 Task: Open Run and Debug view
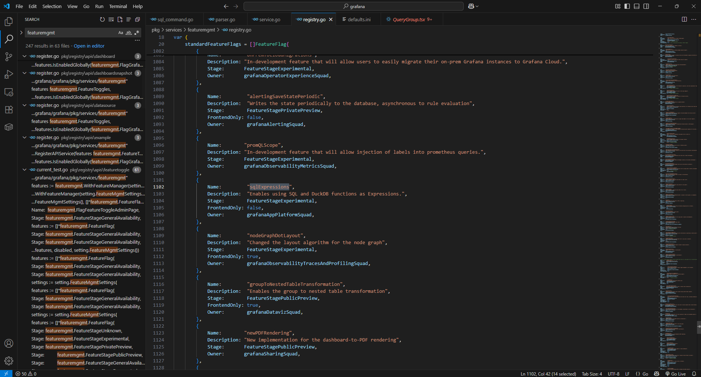[9, 74]
